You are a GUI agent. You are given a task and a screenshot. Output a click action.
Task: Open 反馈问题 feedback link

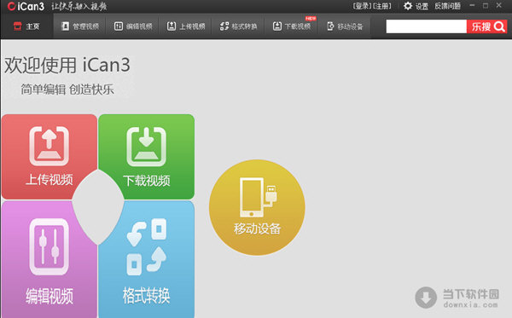(447, 6)
